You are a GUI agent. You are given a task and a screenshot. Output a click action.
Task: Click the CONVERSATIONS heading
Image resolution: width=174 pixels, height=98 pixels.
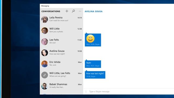coord(51,11)
